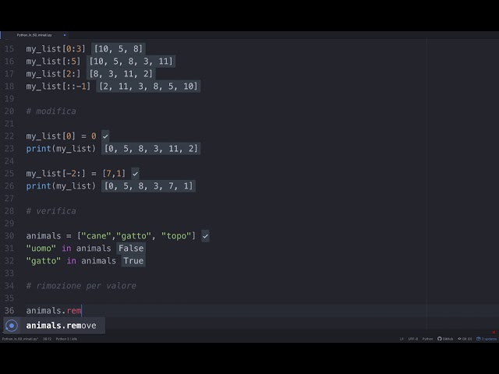Select the animals.remove autocomplete suggestion
The height and width of the screenshot is (374, 499).
point(54,326)
